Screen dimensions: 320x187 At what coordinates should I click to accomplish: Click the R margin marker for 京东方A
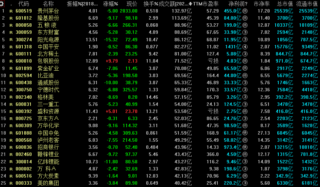point(11,119)
